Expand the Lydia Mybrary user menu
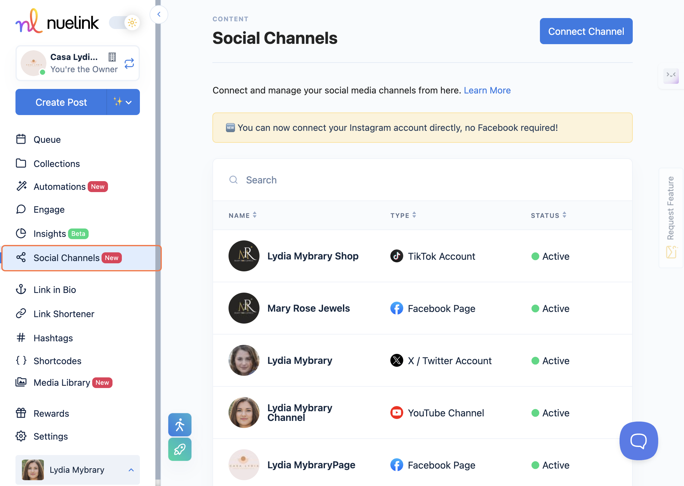The height and width of the screenshot is (486, 684). 78,470
